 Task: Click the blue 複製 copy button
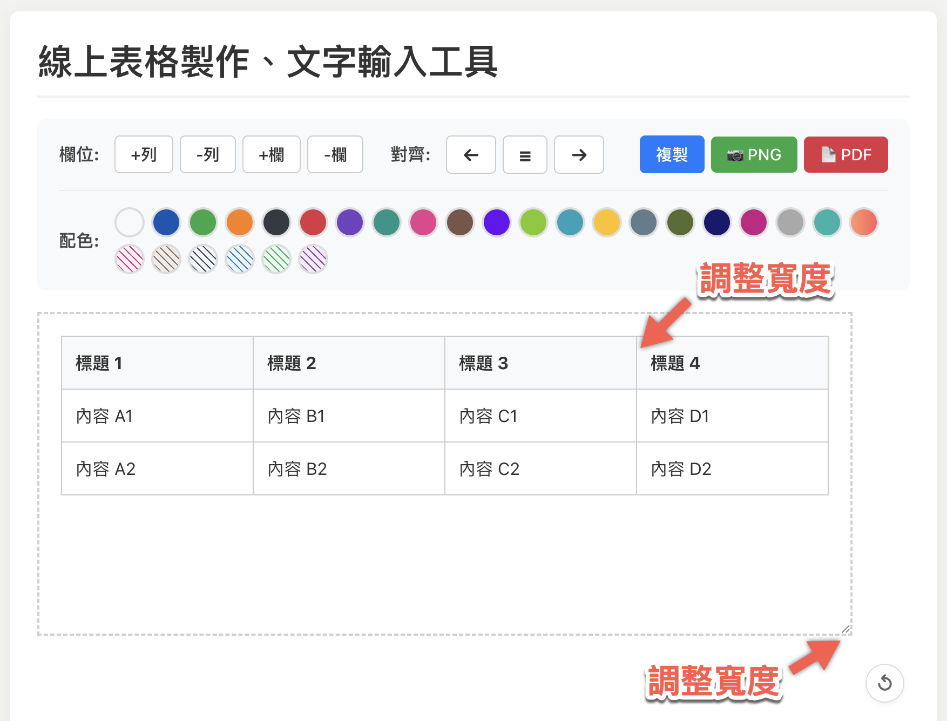[x=672, y=155]
